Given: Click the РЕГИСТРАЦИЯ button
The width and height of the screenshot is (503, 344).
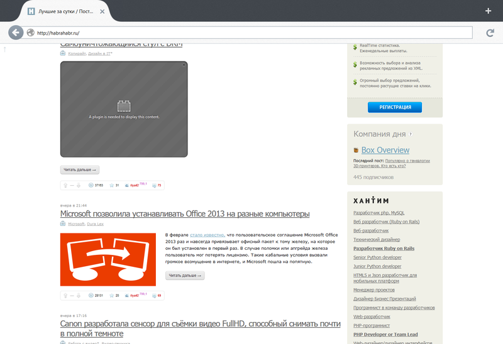Looking at the screenshot, I should (395, 107).
